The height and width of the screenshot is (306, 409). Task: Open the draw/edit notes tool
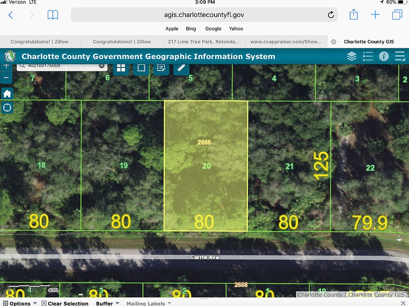coord(161,68)
